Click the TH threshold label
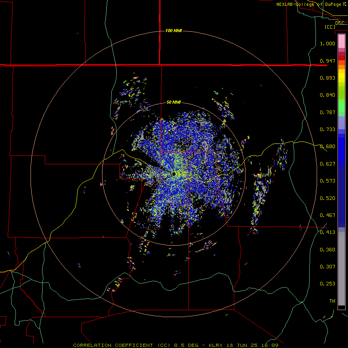 pyautogui.click(x=332, y=301)
